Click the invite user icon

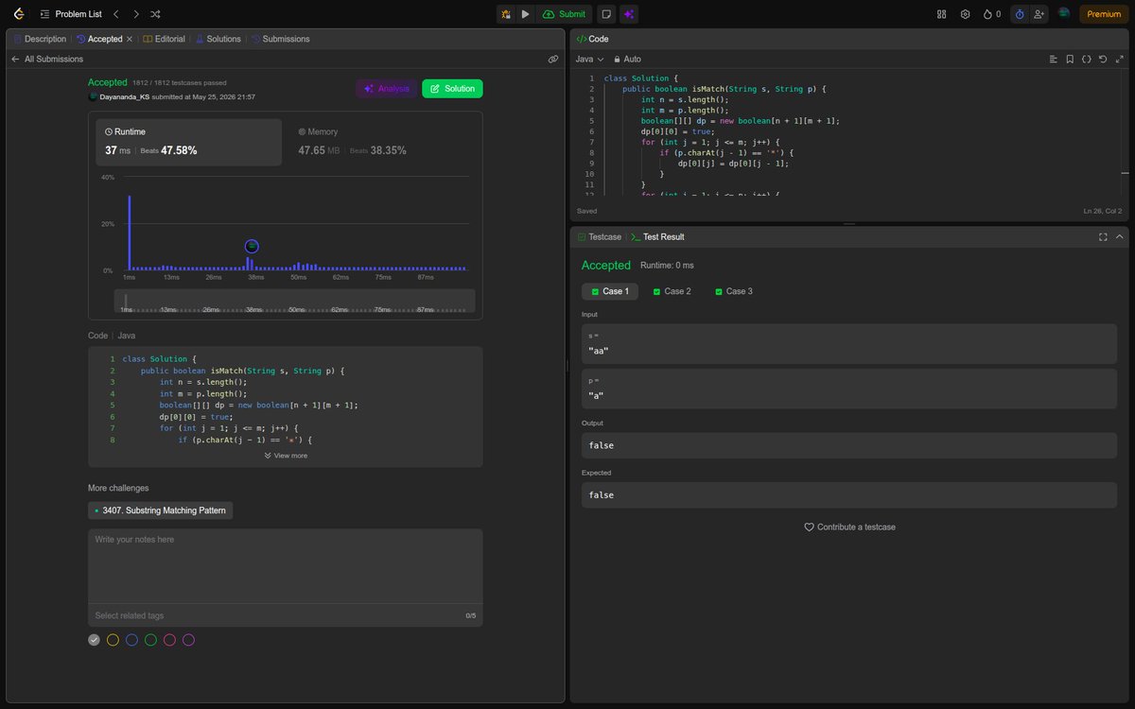click(x=1039, y=14)
